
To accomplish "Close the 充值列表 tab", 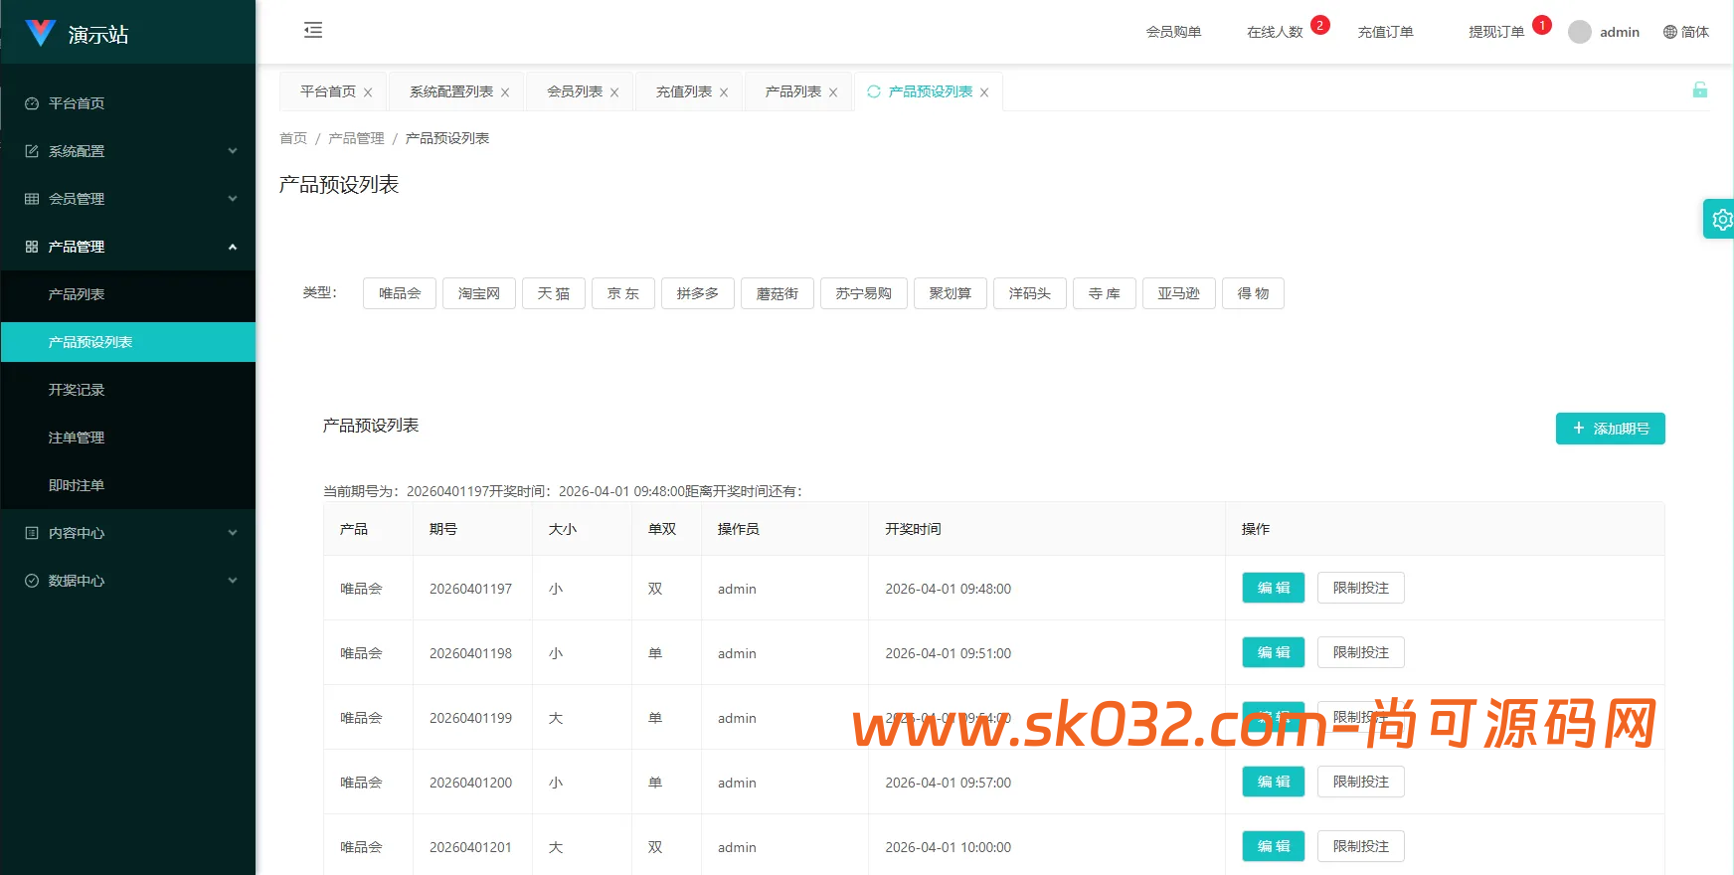I will (x=724, y=92).
